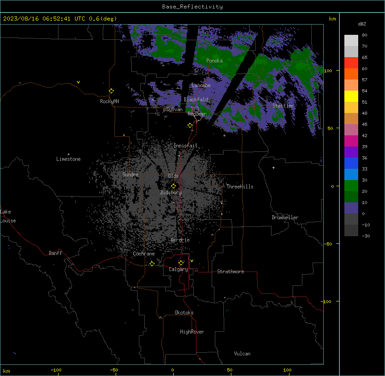Click the Strathmore label
Screen dimensions: 385x376
pyautogui.click(x=230, y=272)
